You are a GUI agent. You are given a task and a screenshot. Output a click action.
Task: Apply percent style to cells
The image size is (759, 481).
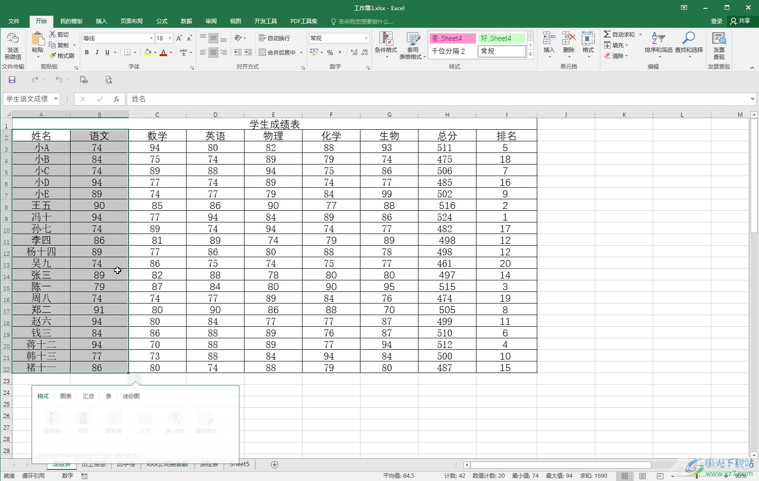330,52
